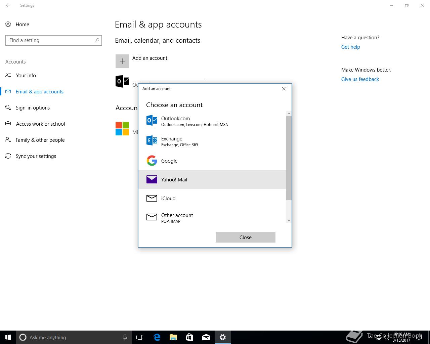Click the Close button in the dialog
The height and width of the screenshot is (344, 430).
246,237
